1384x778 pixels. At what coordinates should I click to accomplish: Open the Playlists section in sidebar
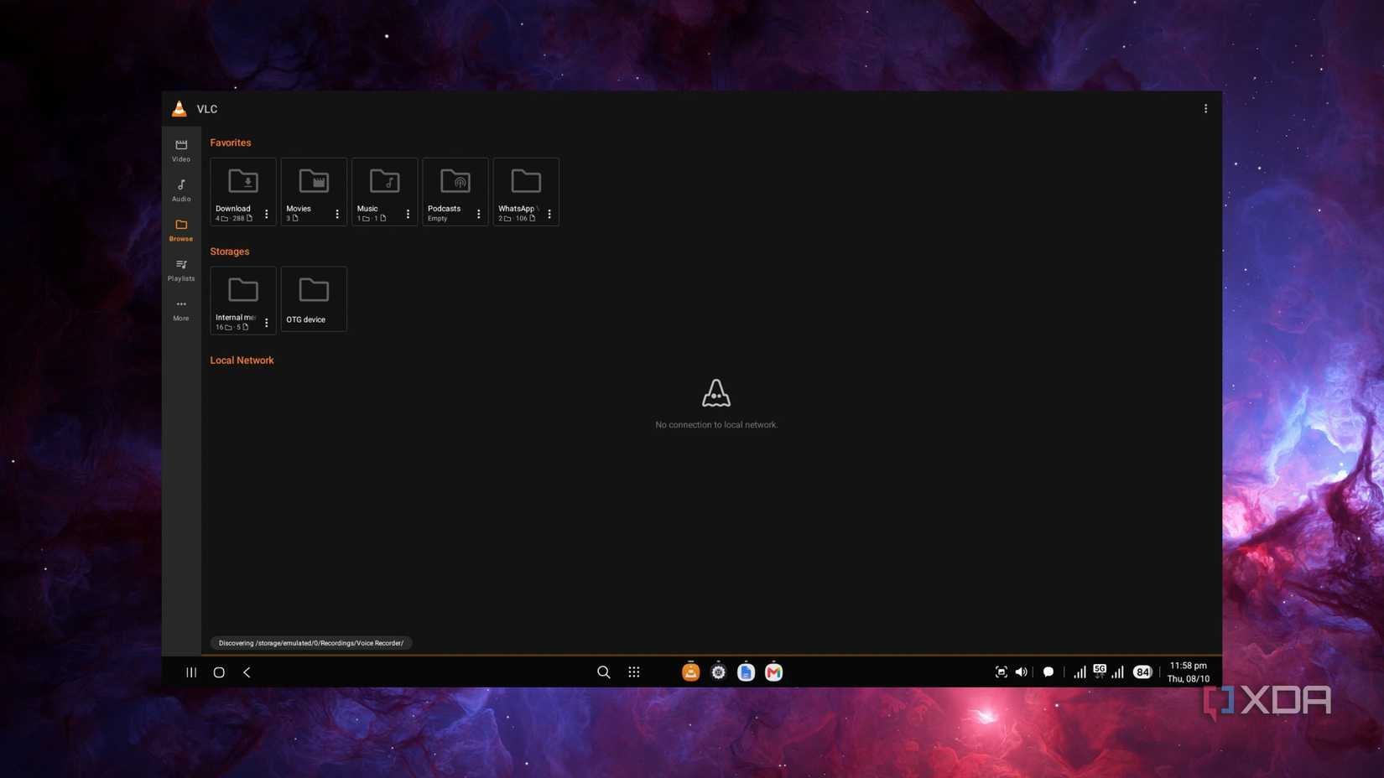pyautogui.click(x=181, y=270)
